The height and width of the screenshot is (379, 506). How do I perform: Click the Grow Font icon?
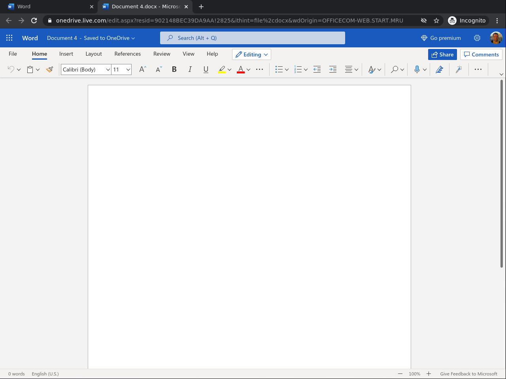click(x=143, y=69)
